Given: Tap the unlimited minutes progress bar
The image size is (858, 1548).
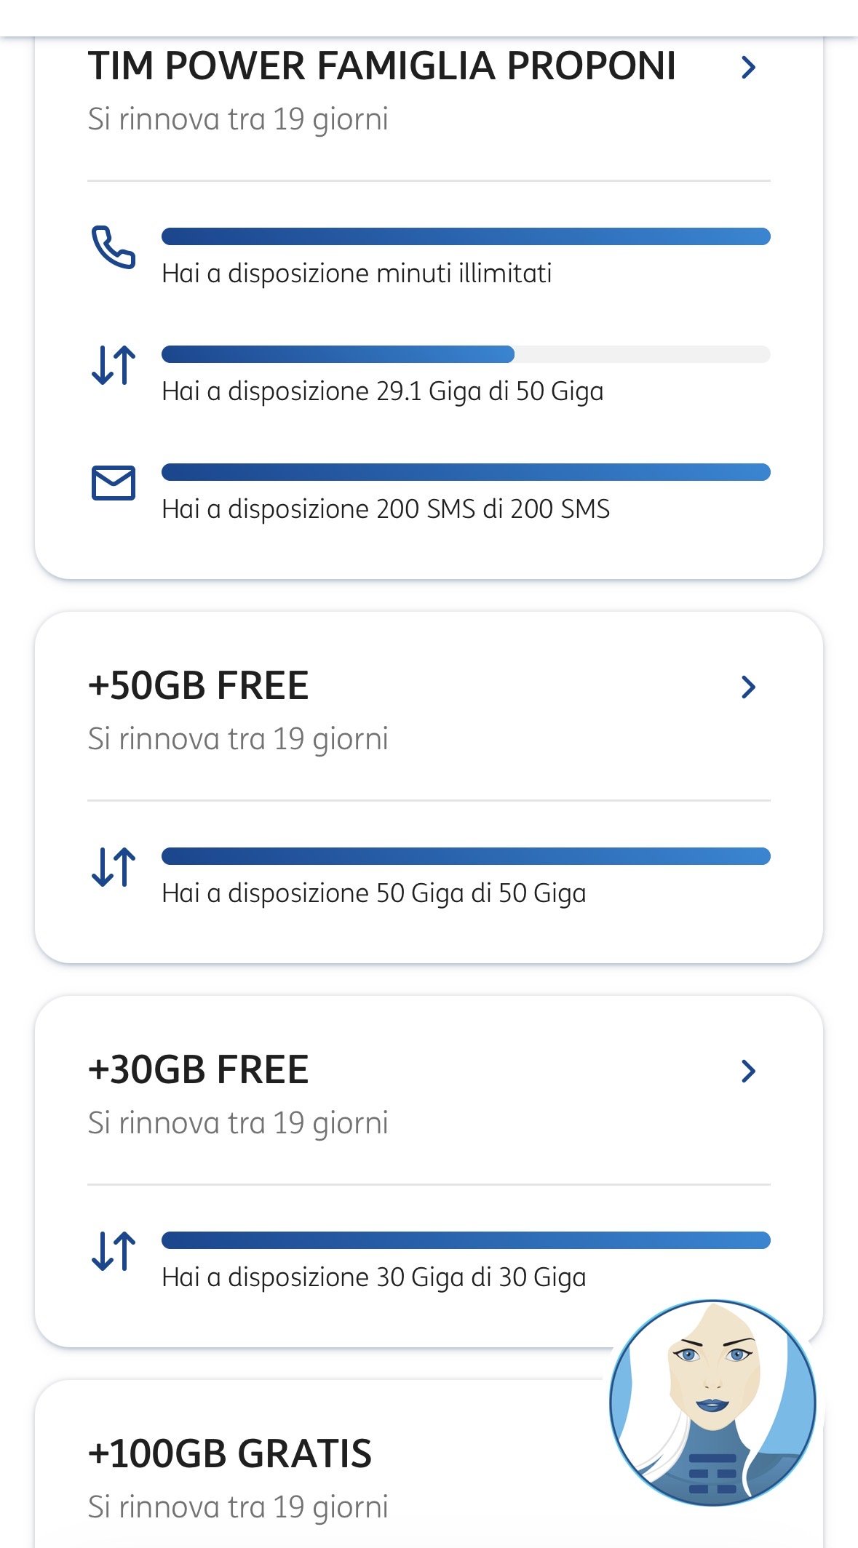Looking at the screenshot, I should tap(466, 236).
